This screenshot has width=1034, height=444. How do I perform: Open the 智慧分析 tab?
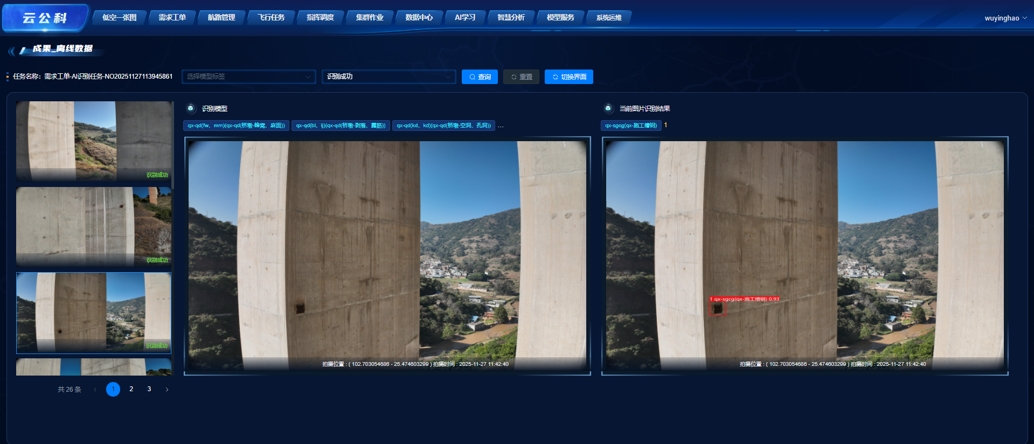click(511, 17)
